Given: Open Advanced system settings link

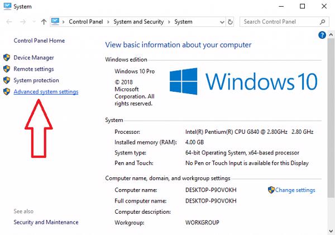Looking at the screenshot, I should click(x=46, y=92).
